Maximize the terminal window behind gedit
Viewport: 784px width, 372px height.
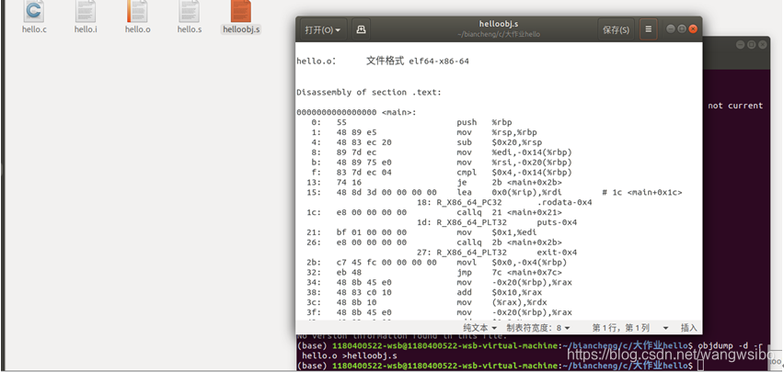click(752, 45)
